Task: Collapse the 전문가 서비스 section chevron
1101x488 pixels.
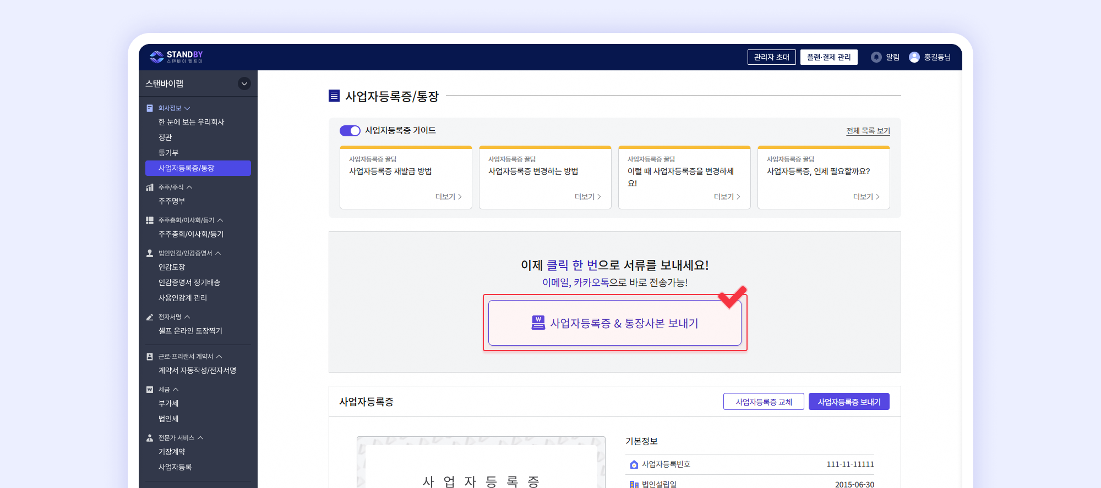Action: (200, 438)
